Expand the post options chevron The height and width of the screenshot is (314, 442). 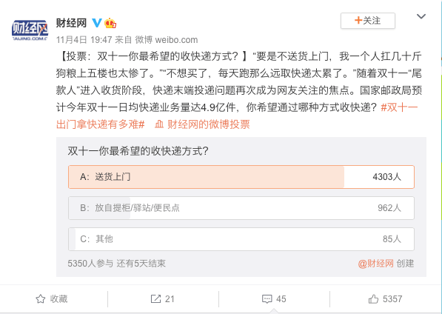421,16
